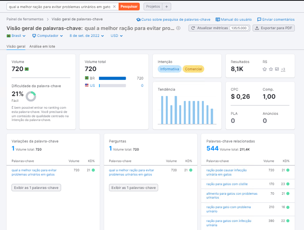Click Atualizar métricas button

pyautogui.click(x=219, y=28)
